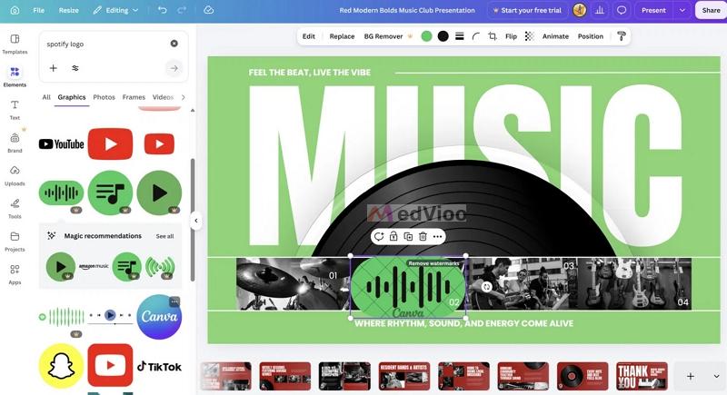Open the Resize menu
The image size is (727, 395).
point(69,10)
